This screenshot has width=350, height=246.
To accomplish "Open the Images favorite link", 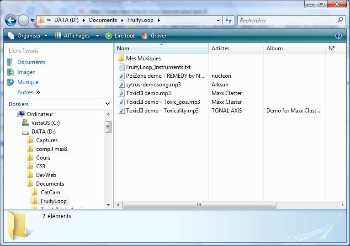I will tap(26, 72).
